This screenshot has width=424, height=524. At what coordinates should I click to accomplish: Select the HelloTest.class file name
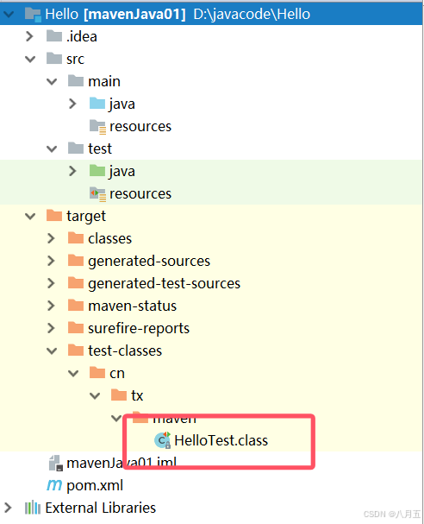pos(221,440)
